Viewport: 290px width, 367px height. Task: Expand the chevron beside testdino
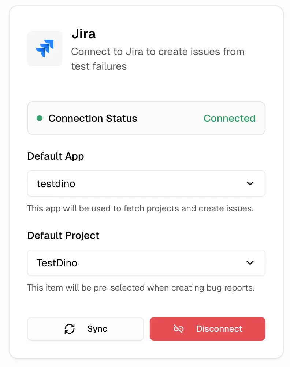coord(250,183)
